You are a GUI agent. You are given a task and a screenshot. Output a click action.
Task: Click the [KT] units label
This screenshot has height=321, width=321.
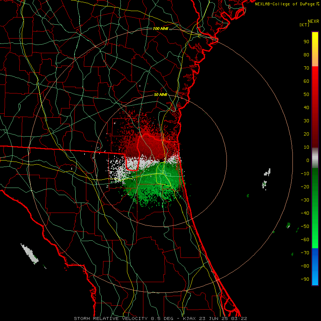click(305, 25)
